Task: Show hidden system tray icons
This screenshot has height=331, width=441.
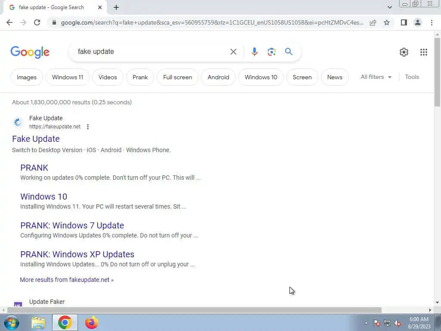Action: click(x=366, y=323)
